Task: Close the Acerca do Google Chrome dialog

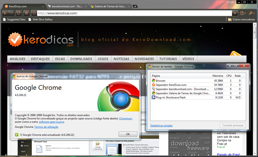Action: click(x=135, y=75)
